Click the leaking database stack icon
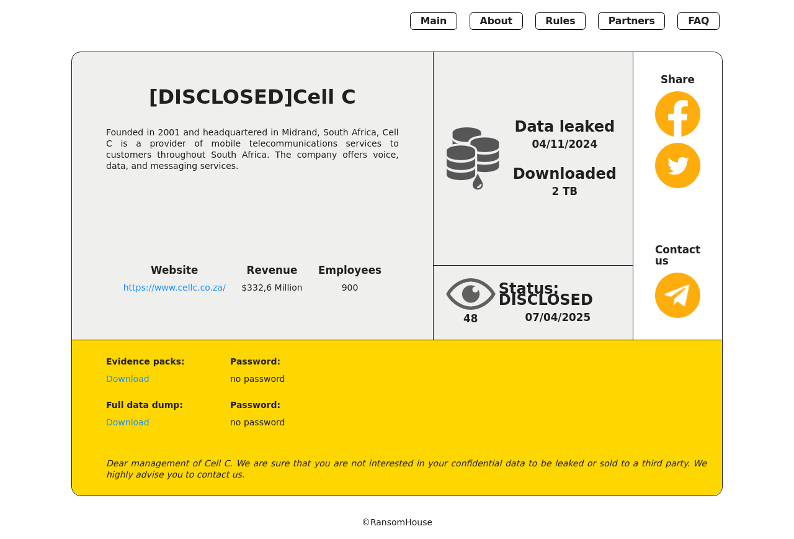 click(473, 158)
